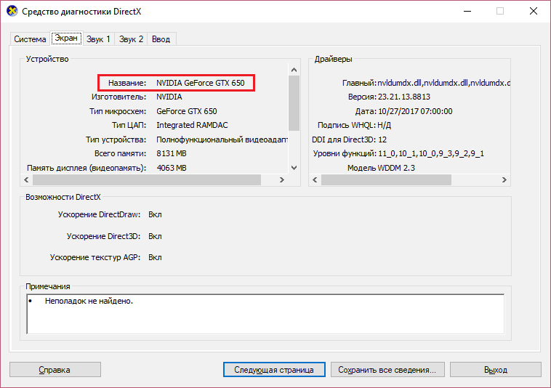Click left arrow of Драйверы horizontal scrollbar

tap(315, 179)
